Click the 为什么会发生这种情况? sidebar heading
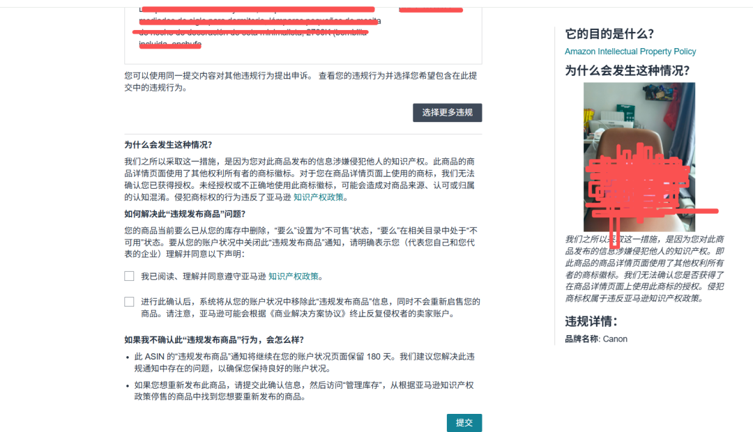 [627, 70]
